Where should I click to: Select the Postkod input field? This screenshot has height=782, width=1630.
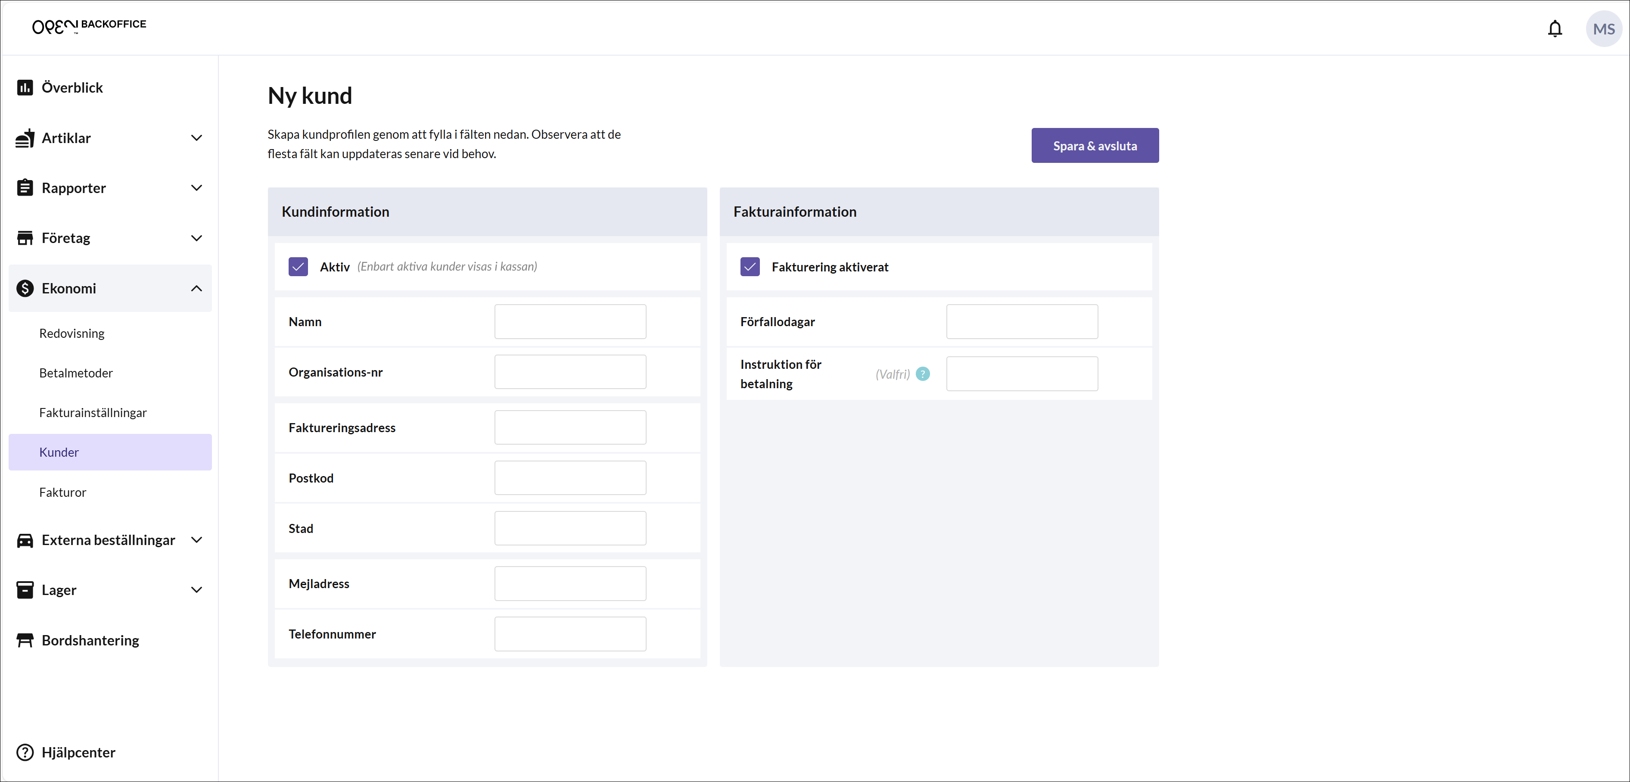pyautogui.click(x=570, y=478)
